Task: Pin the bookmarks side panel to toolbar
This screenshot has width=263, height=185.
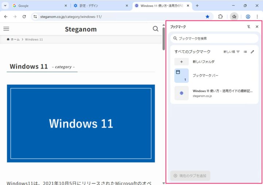Action: point(249,27)
